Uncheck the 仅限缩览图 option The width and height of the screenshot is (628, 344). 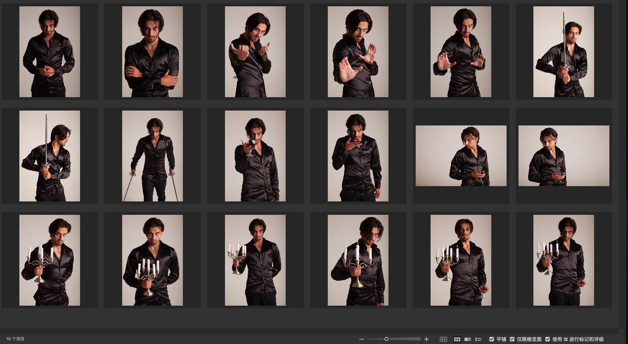coord(512,339)
